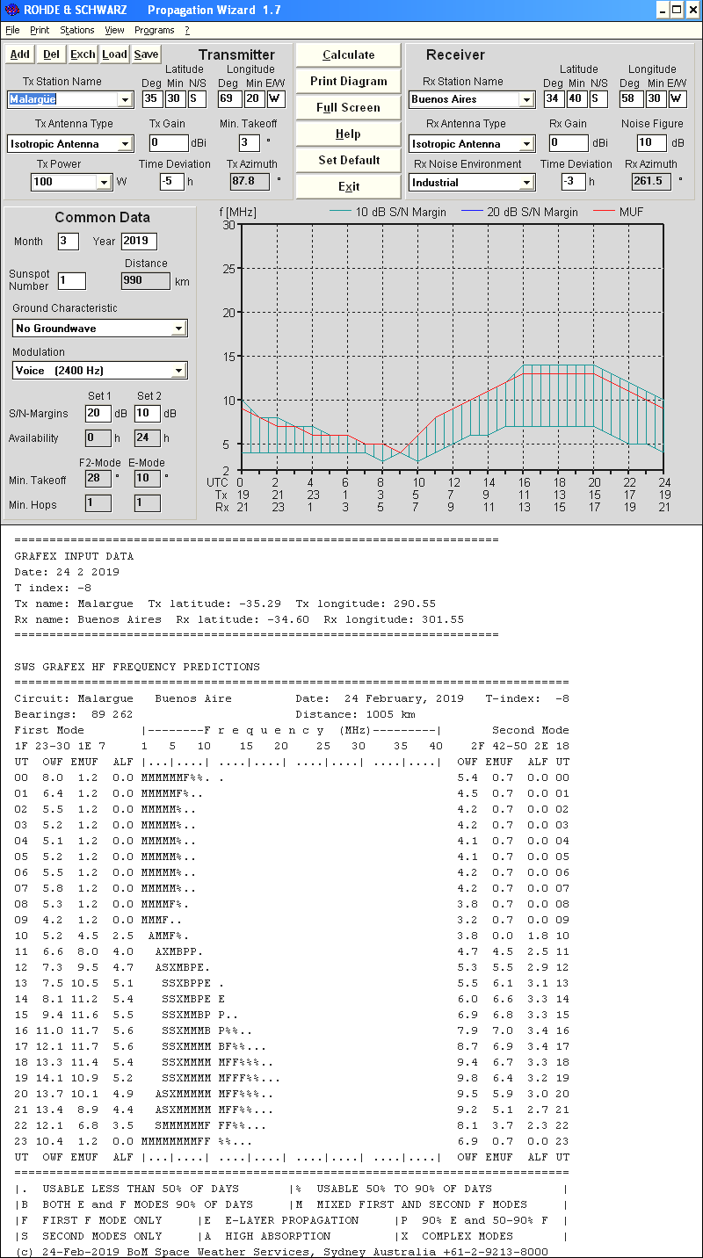Click the Set Default button
Screen dimensions: 703x1258
(x=349, y=160)
